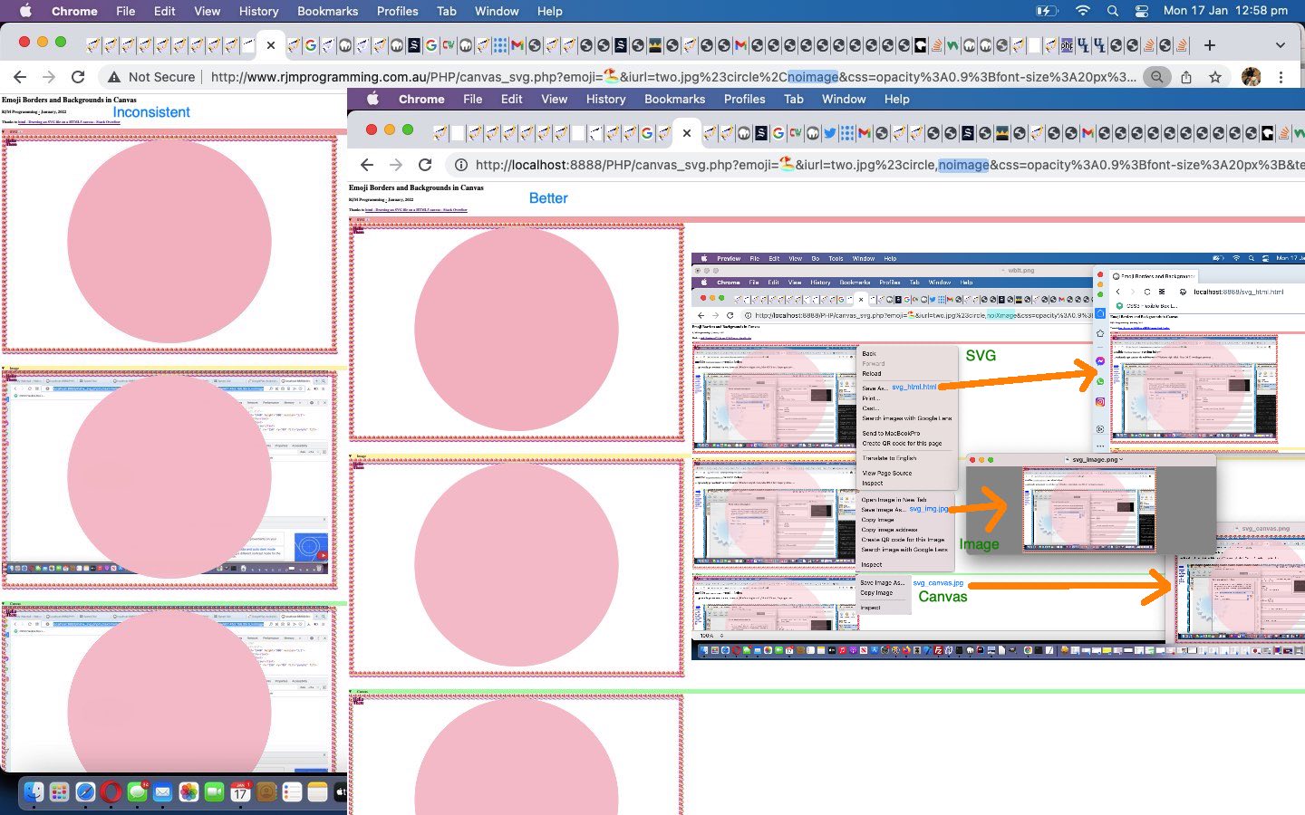Open FaceTime from the dock
Screen dimensions: 1305x815
pyautogui.click(x=214, y=792)
